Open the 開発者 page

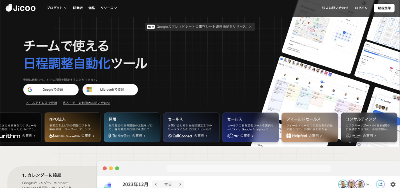point(78,8)
